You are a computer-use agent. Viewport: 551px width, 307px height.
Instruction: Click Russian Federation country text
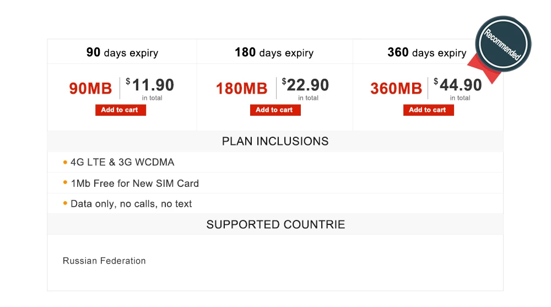tap(104, 261)
